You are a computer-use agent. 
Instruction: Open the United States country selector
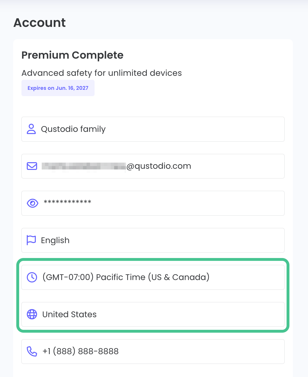pos(153,314)
